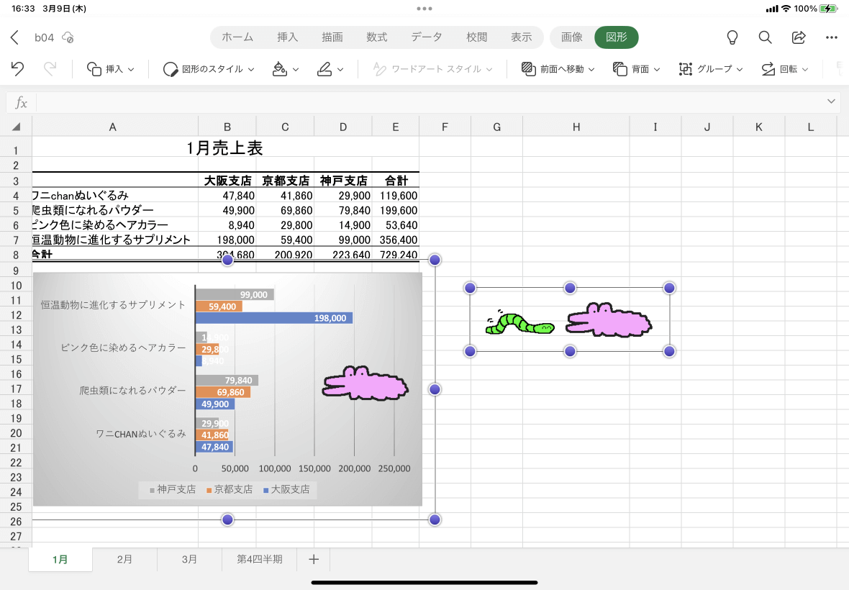Select the 図形 tab
This screenshot has height=590, width=849.
[616, 37]
